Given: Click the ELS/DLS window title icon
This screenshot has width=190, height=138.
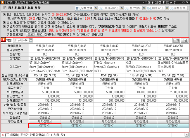Looking at the screenshot, I should coord(3,2).
